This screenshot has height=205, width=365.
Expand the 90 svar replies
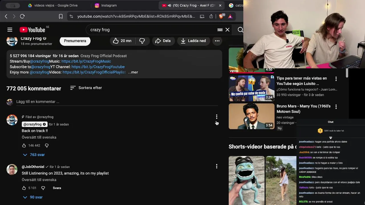coord(33,197)
